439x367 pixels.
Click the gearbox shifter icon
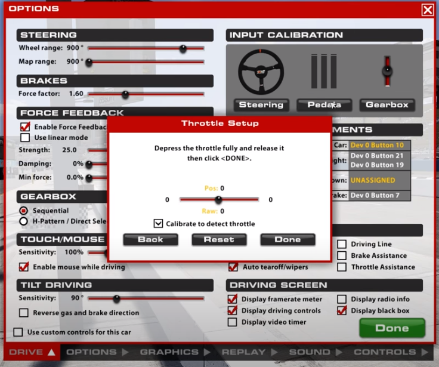pos(387,72)
